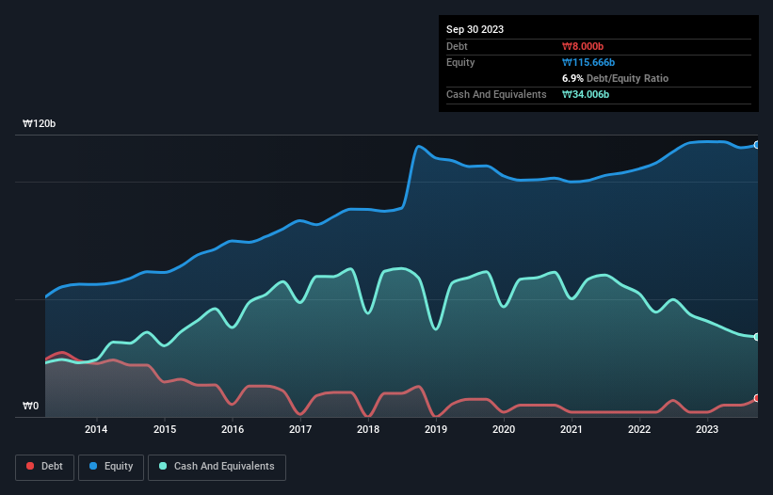Screen dimensions: 773x495
Task: Click the red dot in Debt legend
Action: (30, 466)
